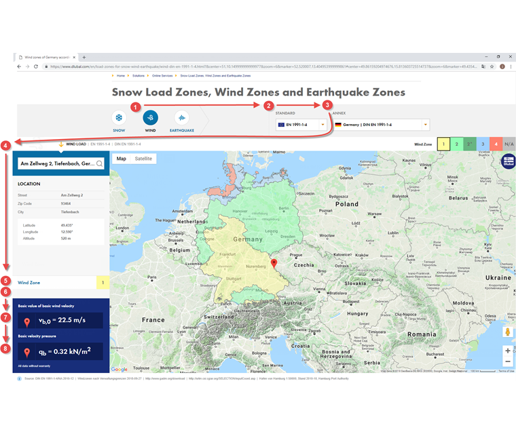Click the red location marker on map
The height and width of the screenshot is (434, 516).
(274, 263)
